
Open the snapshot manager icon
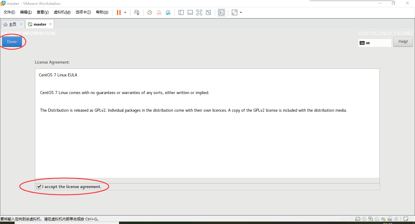(x=168, y=12)
